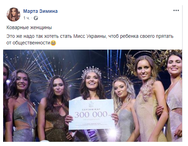Open the Марта Зимина profile name link
This screenshot has width=188, height=146.
(40, 11)
